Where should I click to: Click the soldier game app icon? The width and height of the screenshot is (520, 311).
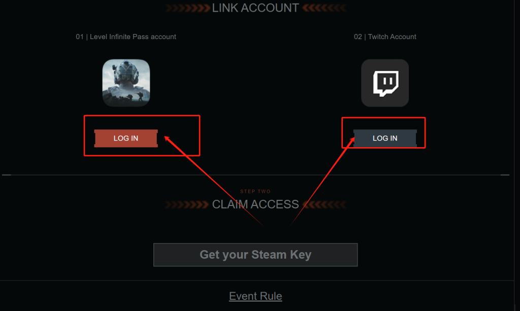pos(126,83)
